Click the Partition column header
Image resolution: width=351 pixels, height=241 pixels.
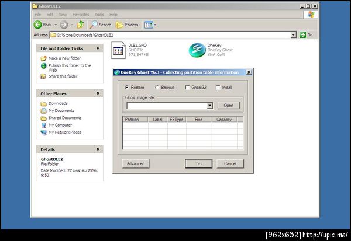[135, 120]
